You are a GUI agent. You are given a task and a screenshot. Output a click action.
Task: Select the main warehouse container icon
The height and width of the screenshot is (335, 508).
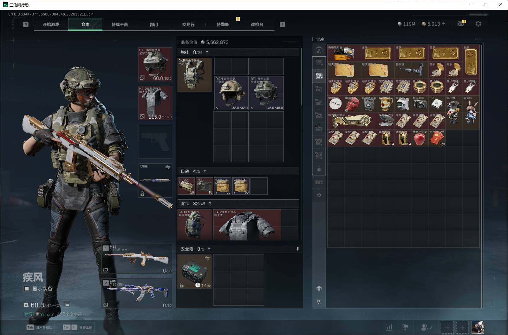(319, 50)
